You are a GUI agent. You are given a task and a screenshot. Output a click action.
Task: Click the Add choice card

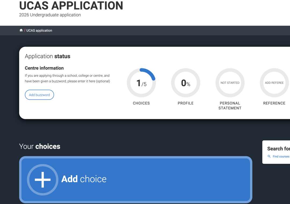tap(136, 180)
